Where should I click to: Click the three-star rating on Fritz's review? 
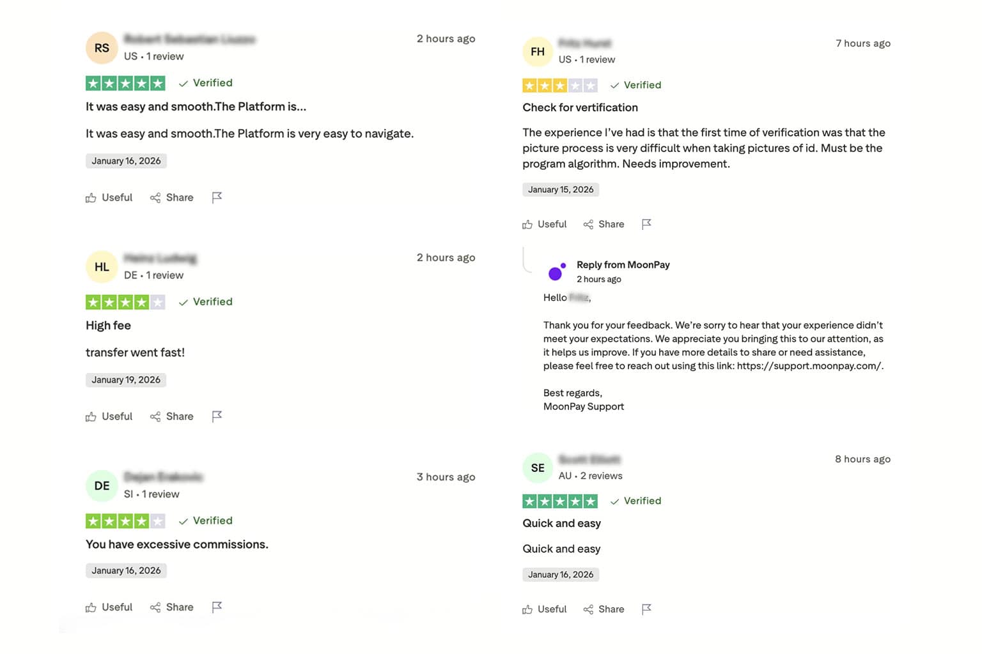tap(559, 85)
